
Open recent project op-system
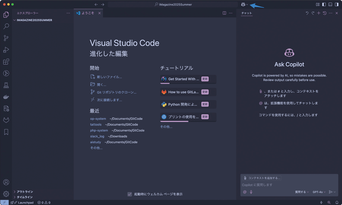(98, 119)
